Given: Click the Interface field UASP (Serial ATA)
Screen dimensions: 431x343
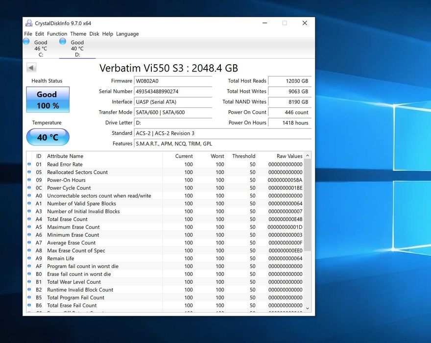Looking at the screenshot, I should click(x=173, y=102).
